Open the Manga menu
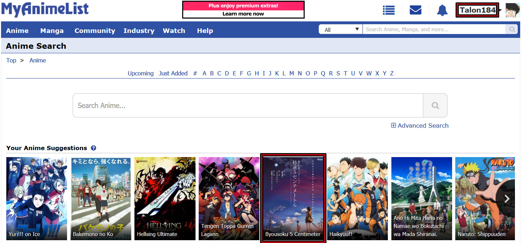523x243 pixels. tap(52, 31)
